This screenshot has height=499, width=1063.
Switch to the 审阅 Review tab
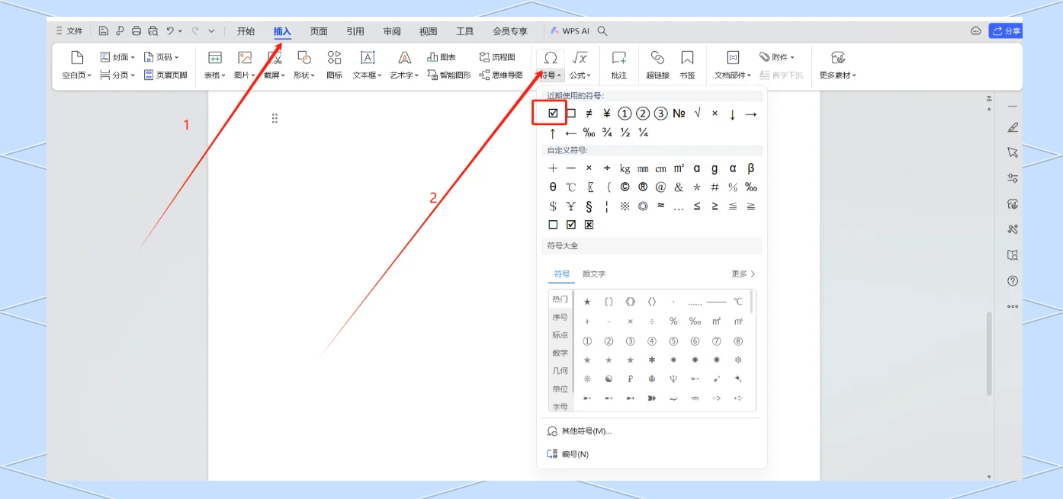[392, 31]
